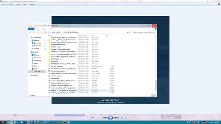Open the File menu in Photo Viewer

click(4, 4)
